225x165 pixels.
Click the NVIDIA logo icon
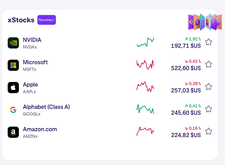(13, 43)
